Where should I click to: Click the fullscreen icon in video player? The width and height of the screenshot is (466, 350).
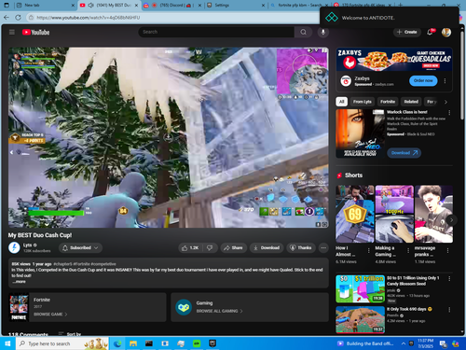[324, 224]
